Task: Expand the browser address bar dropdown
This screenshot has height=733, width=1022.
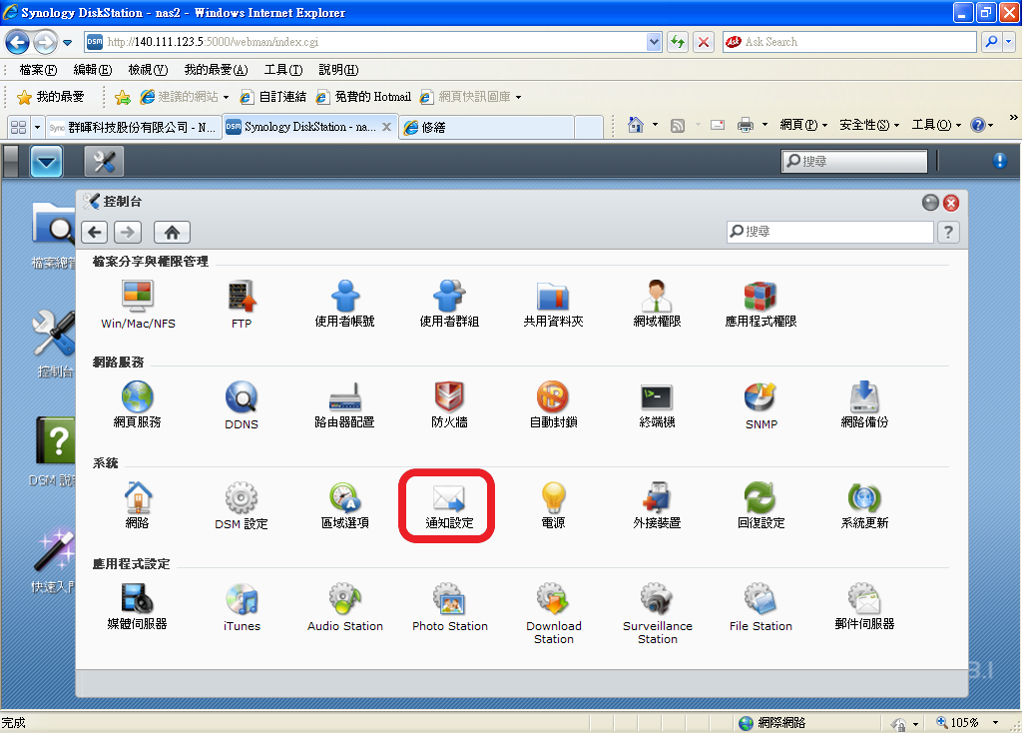Action: [x=655, y=42]
